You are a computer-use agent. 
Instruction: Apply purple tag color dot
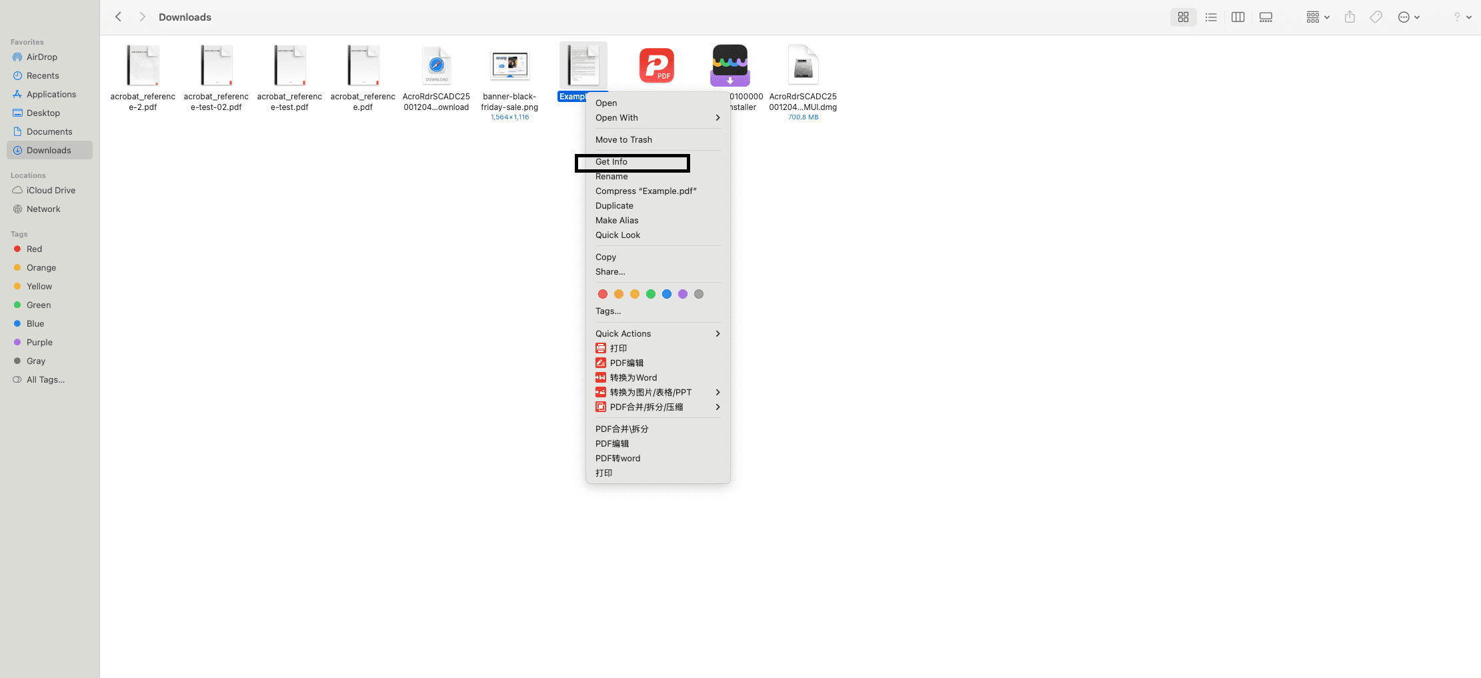[x=683, y=294]
